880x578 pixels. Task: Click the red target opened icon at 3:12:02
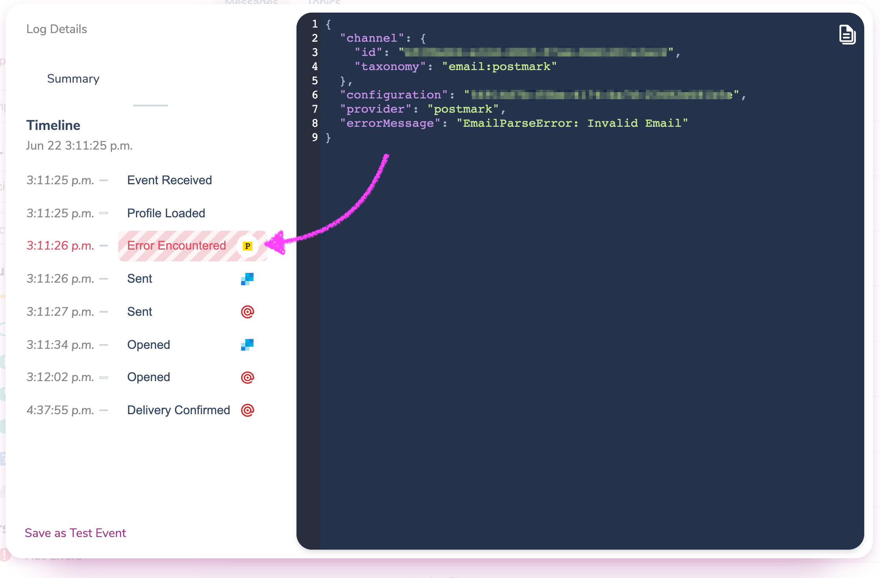click(x=247, y=377)
